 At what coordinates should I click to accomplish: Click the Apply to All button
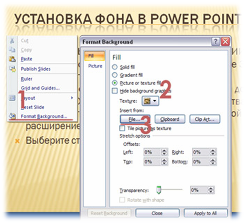[205, 213]
